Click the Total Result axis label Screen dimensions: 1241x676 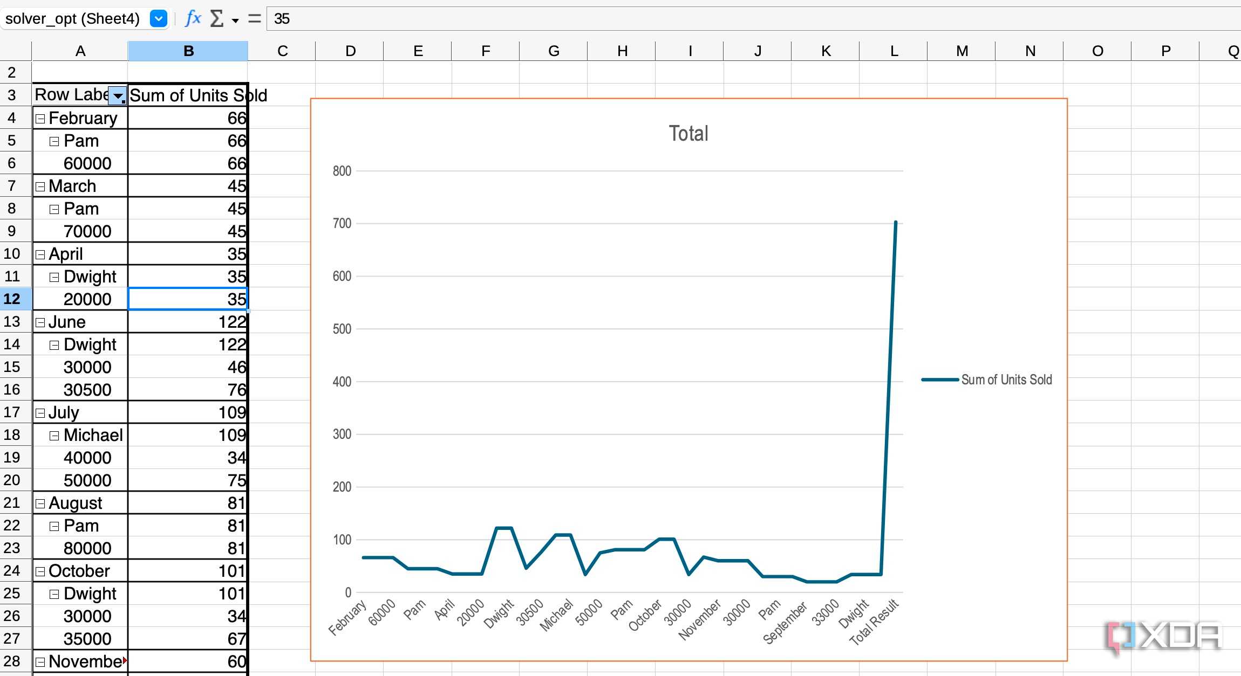coord(874,622)
